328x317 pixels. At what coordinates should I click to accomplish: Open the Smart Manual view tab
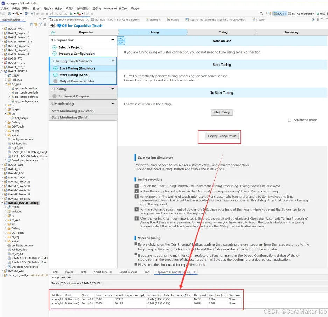(128, 272)
